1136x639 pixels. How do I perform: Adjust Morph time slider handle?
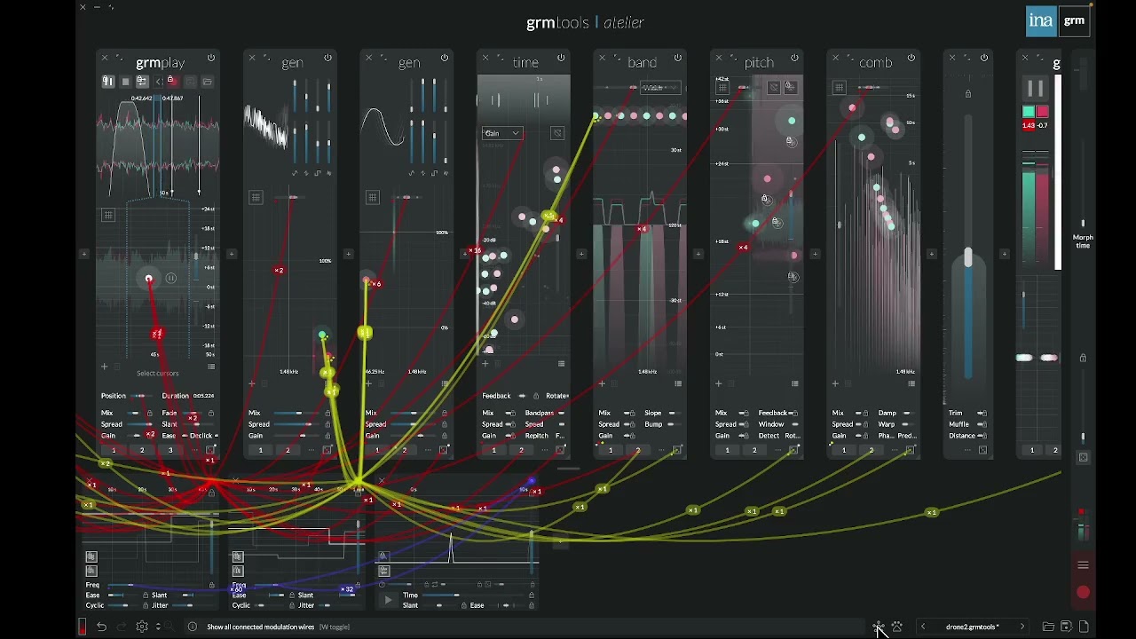(x=1083, y=224)
